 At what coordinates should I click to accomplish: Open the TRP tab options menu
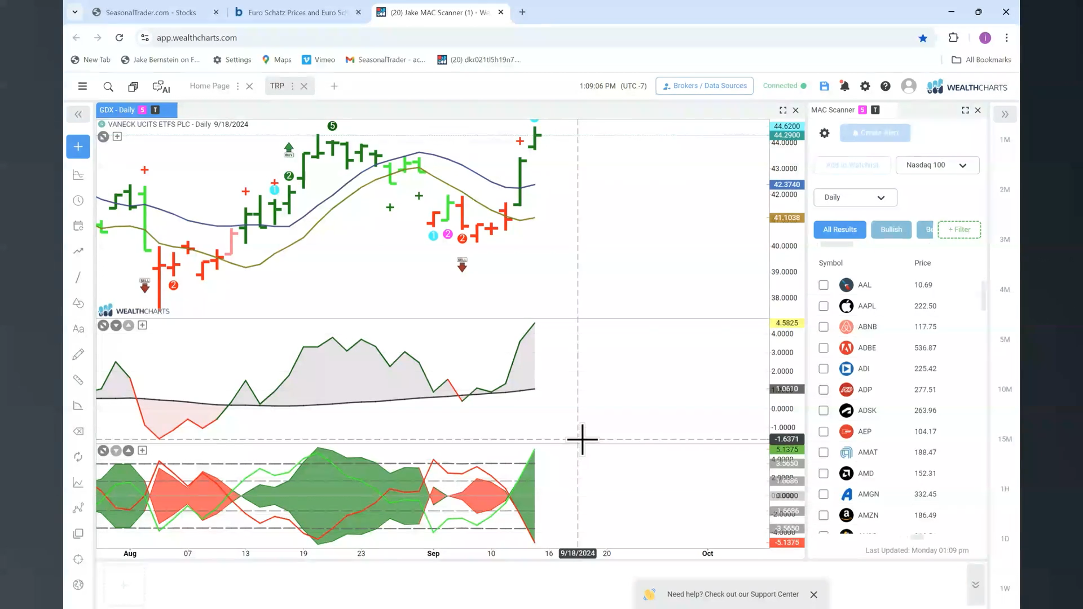(292, 86)
